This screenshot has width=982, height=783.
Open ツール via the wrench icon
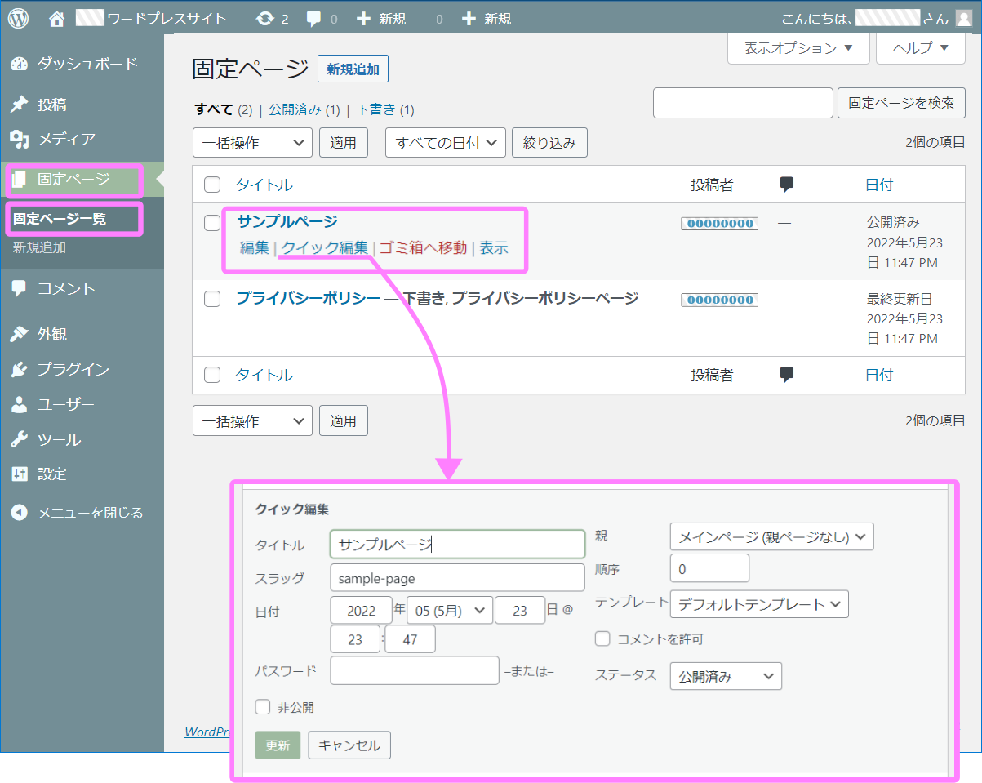pos(19,438)
